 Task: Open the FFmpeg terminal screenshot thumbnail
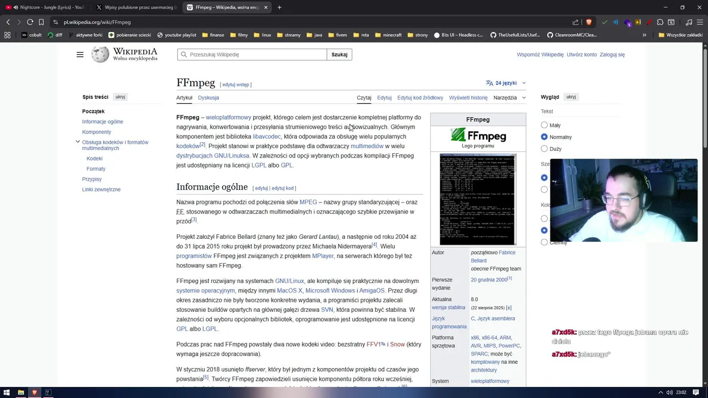coord(478,199)
